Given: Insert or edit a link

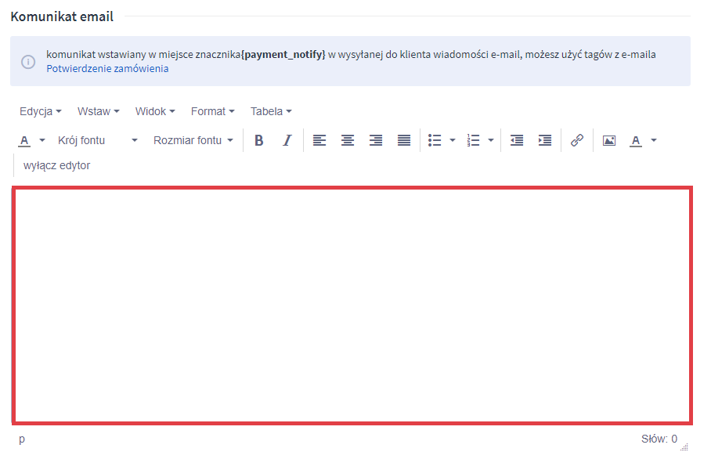Looking at the screenshot, I should (577, 140).
